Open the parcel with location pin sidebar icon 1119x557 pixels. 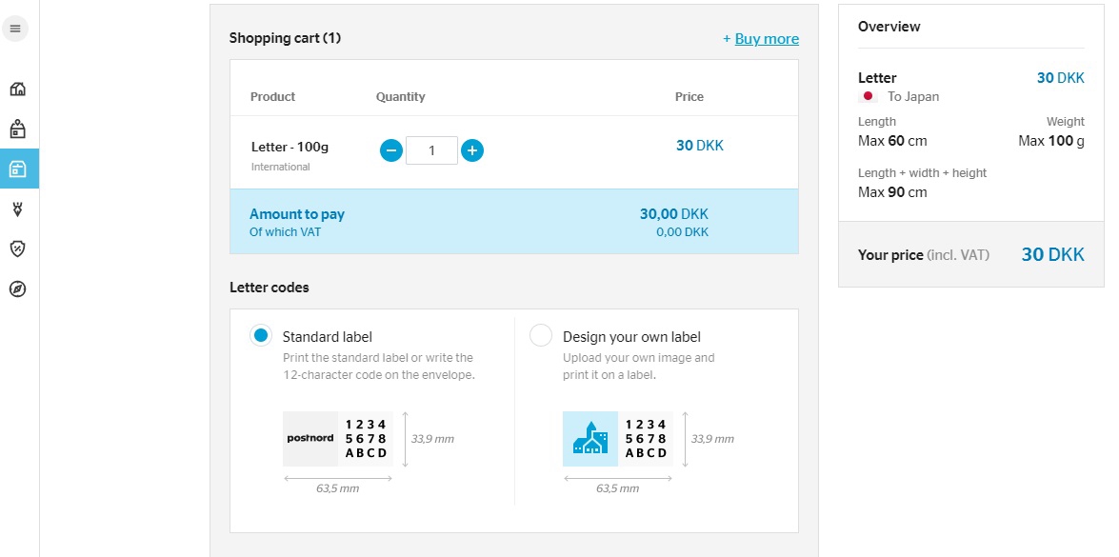(18, 129)
